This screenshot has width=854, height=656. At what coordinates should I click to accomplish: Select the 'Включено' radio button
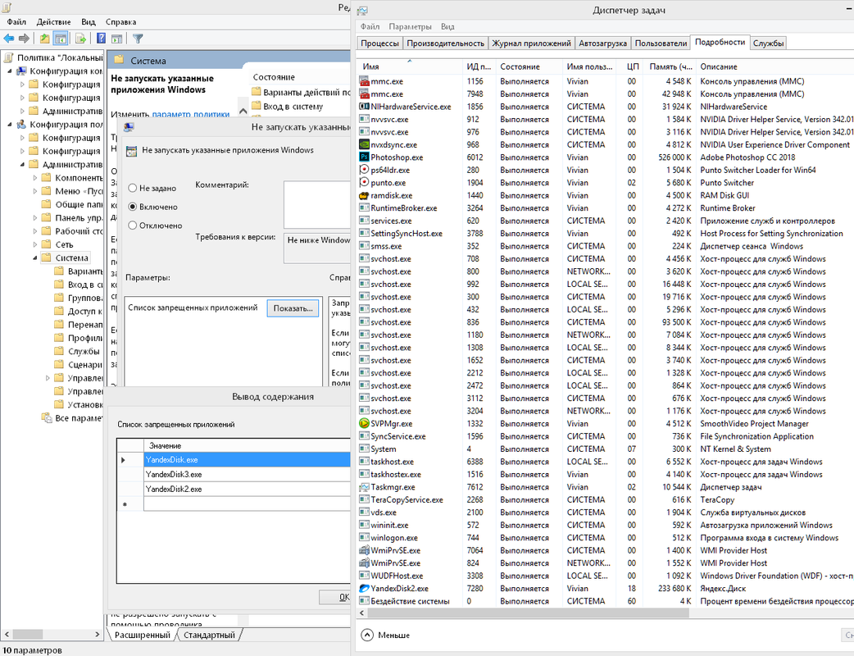132,207
